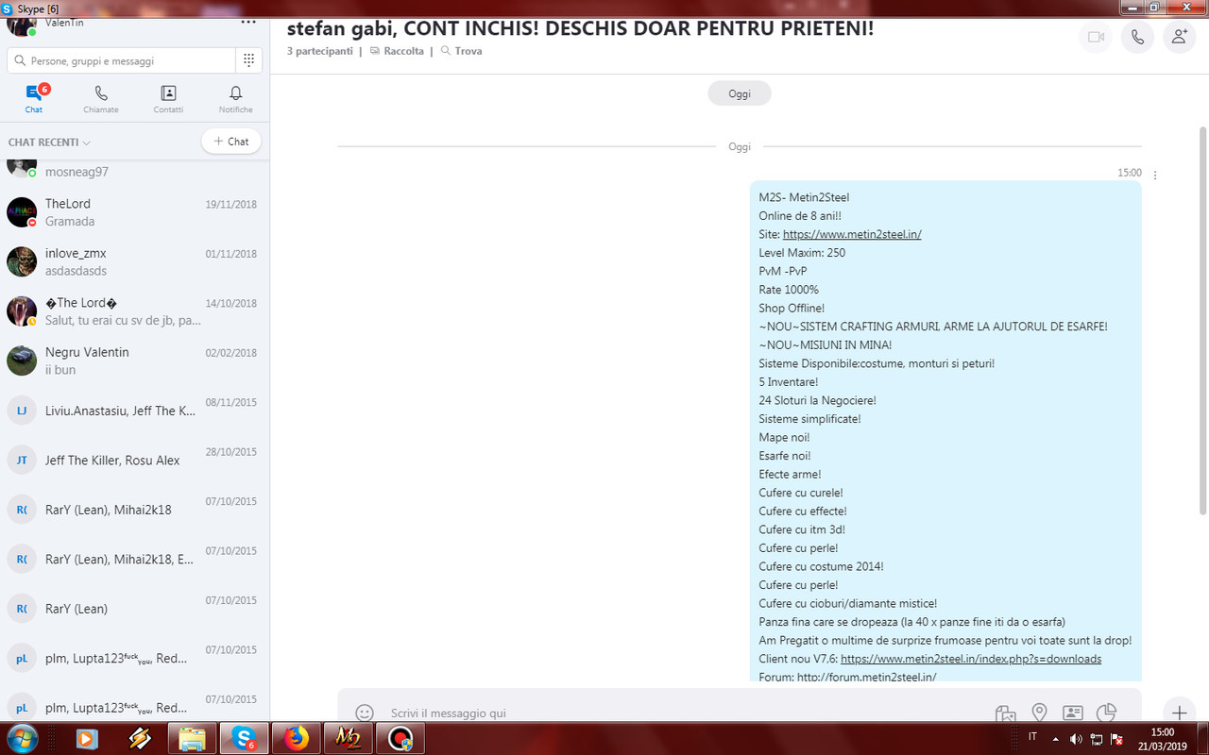This screenshot has width=1209, height=755.
Task: Start a video call with the group
Action: (1095, 38)
